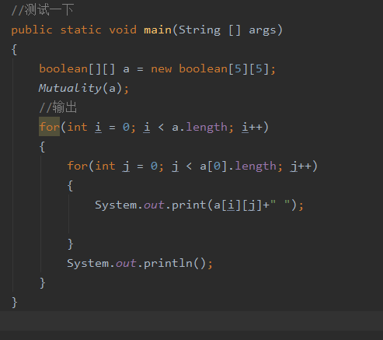
Task: Click the 'static' keyword
Action: pyautogui.click(x=81, y=30)
